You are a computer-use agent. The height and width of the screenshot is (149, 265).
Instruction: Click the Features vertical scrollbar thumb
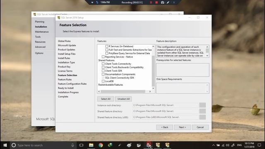click(153, 71)
